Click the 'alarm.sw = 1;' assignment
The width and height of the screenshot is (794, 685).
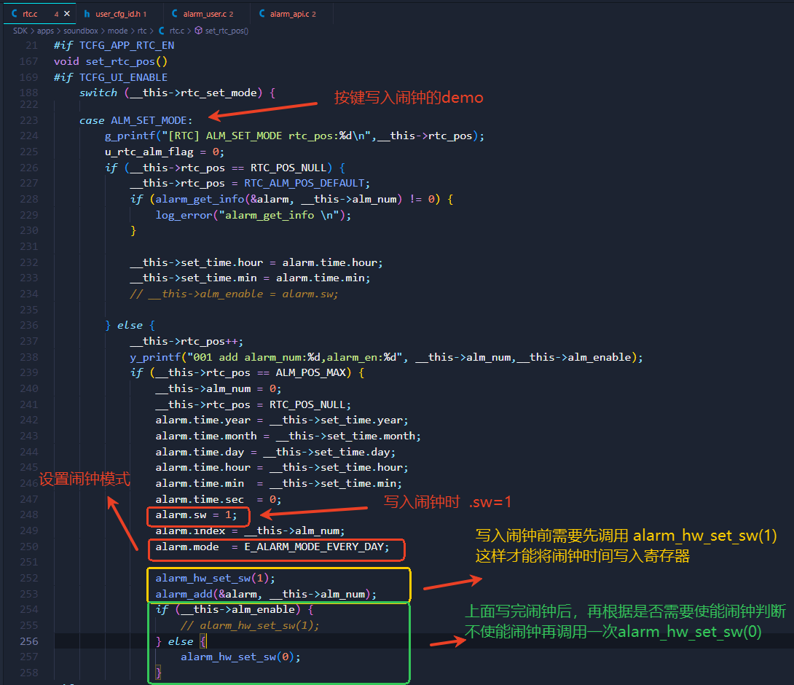[196, 515]
